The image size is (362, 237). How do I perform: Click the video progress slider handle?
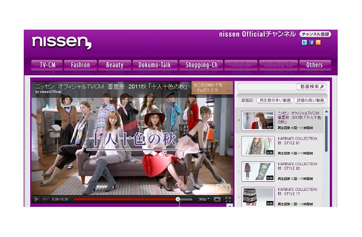pyautogui.click(x=178, y=199)
